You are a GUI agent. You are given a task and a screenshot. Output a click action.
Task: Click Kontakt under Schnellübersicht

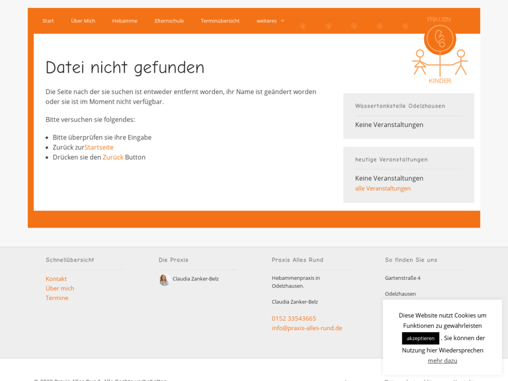click(56, 279)
